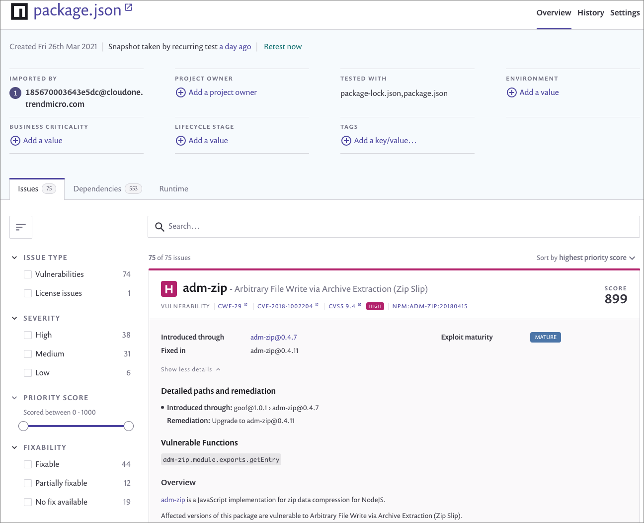Open the Settings tab
644x523 pixels.
pyautogui.click(x=625, y=13)
